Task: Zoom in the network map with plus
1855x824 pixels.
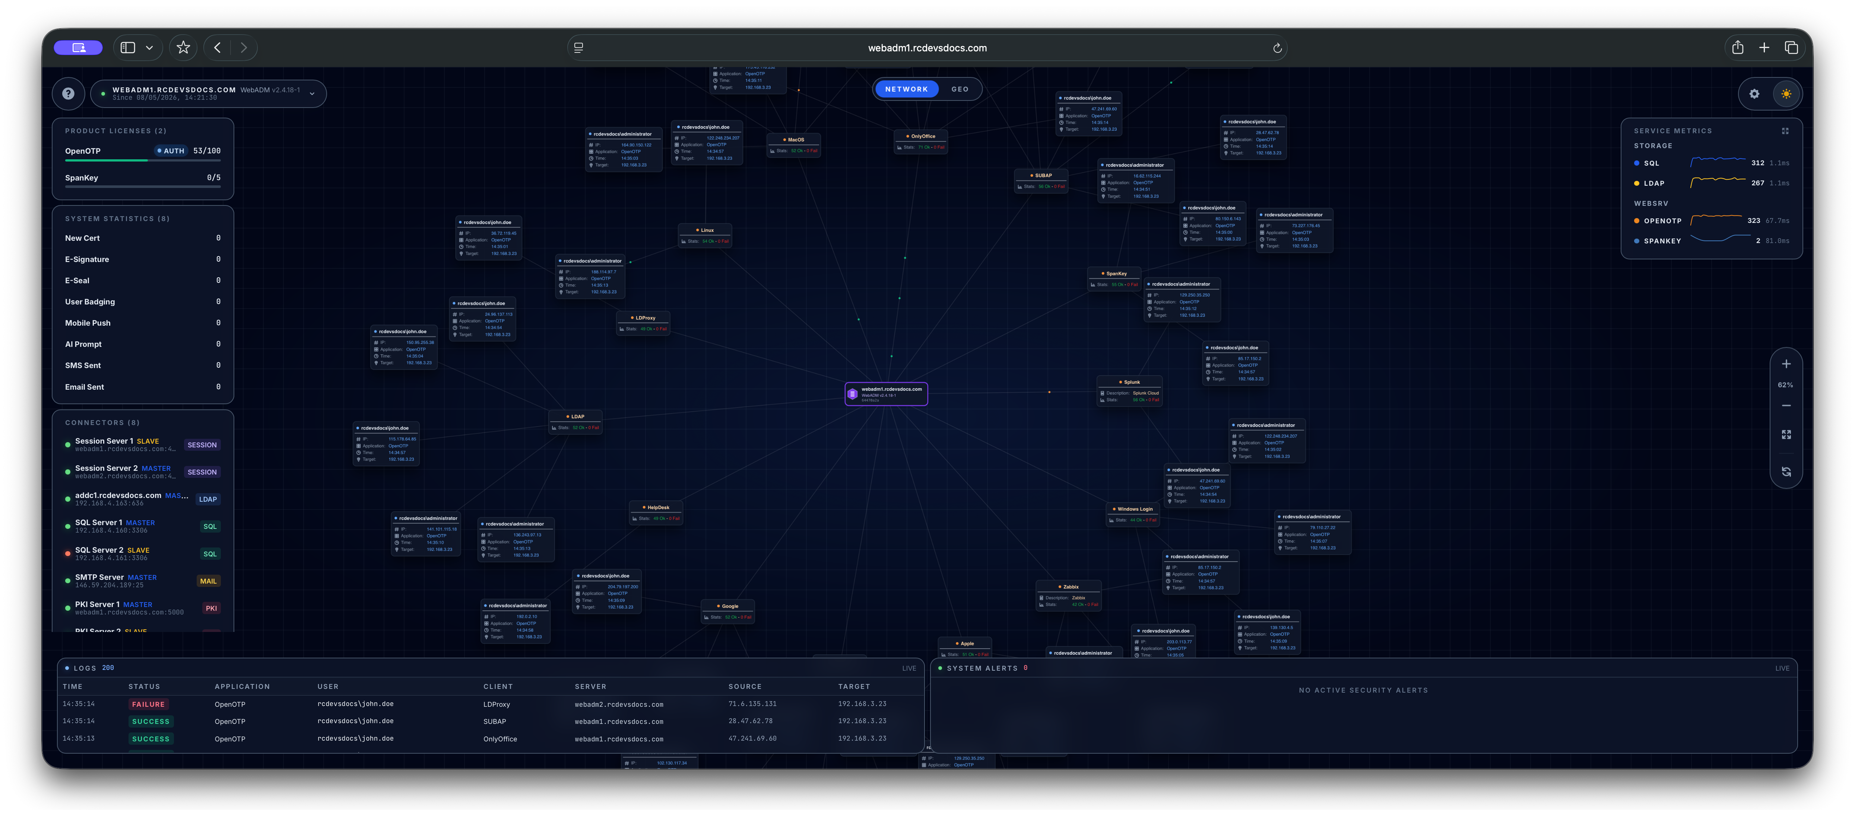Action: (x=1786, y=364)
